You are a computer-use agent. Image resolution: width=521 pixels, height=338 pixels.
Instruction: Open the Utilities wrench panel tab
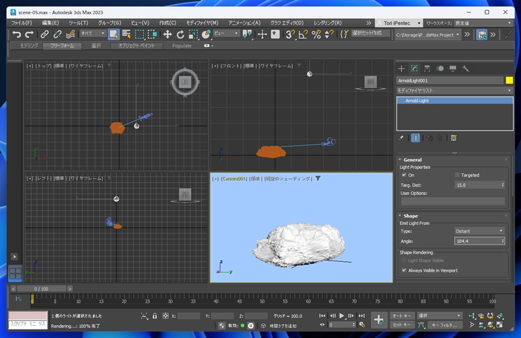466,69
